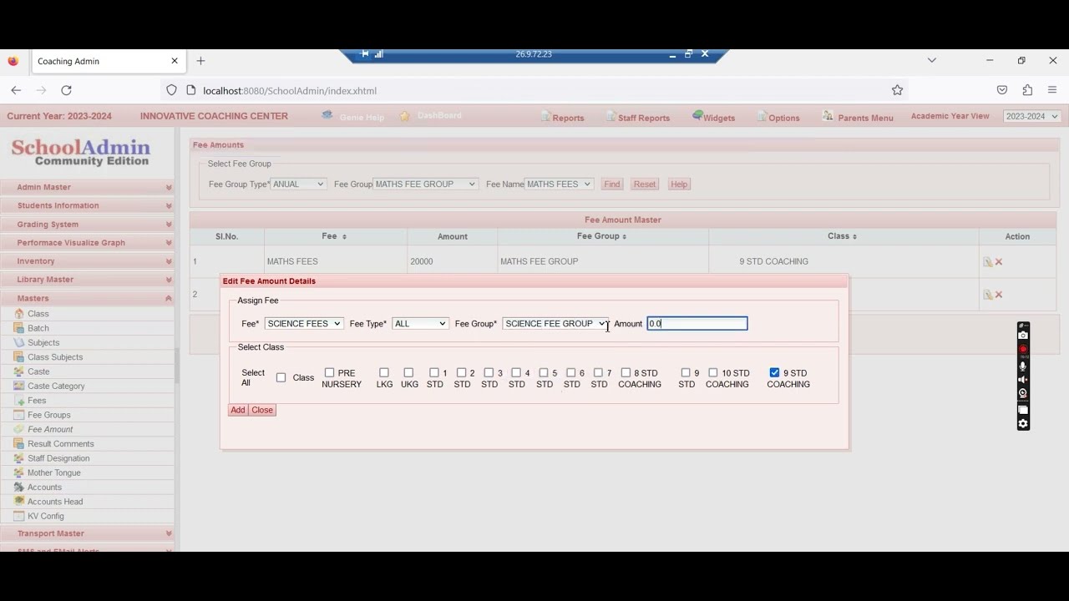Open the Academic Year View dropdown
Screen dimensions: 1069x601
(1031, 117)
